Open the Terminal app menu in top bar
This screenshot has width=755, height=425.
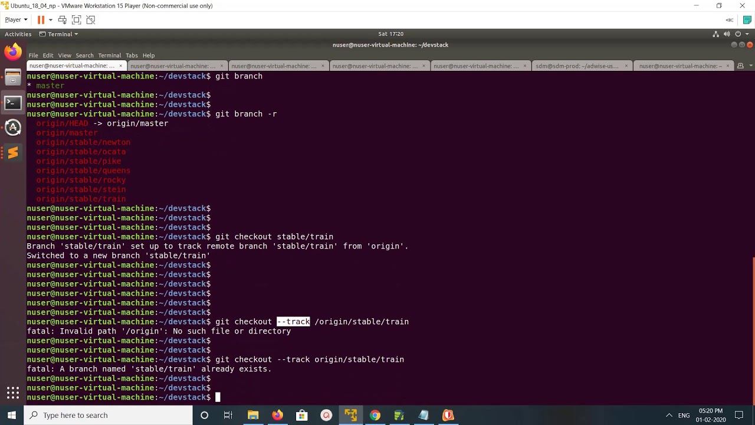58,34
